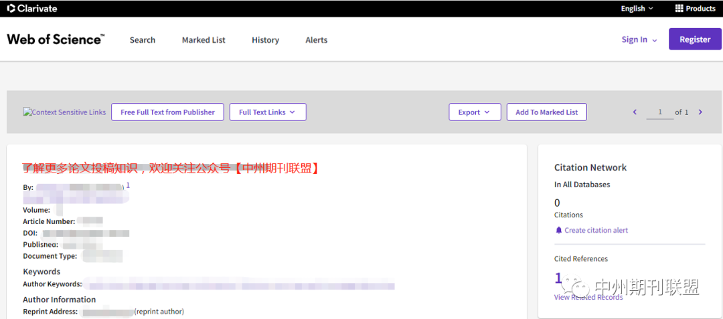The image size is (723, 319).
Task: Click the Citation Network heading
Action: click(590, 168)
